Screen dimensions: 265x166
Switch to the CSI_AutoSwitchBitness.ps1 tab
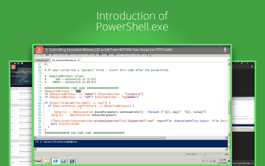(64, 60)
